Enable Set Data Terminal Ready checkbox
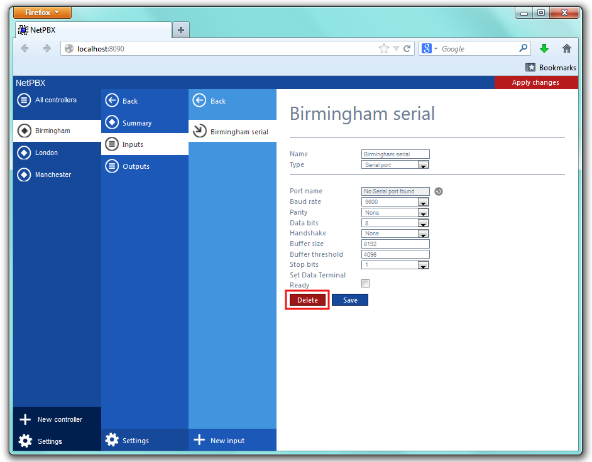 pyautogui.click(x=366, y=284)
